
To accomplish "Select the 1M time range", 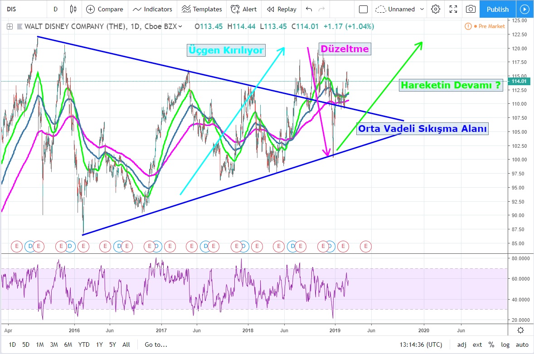I will 40,344.
